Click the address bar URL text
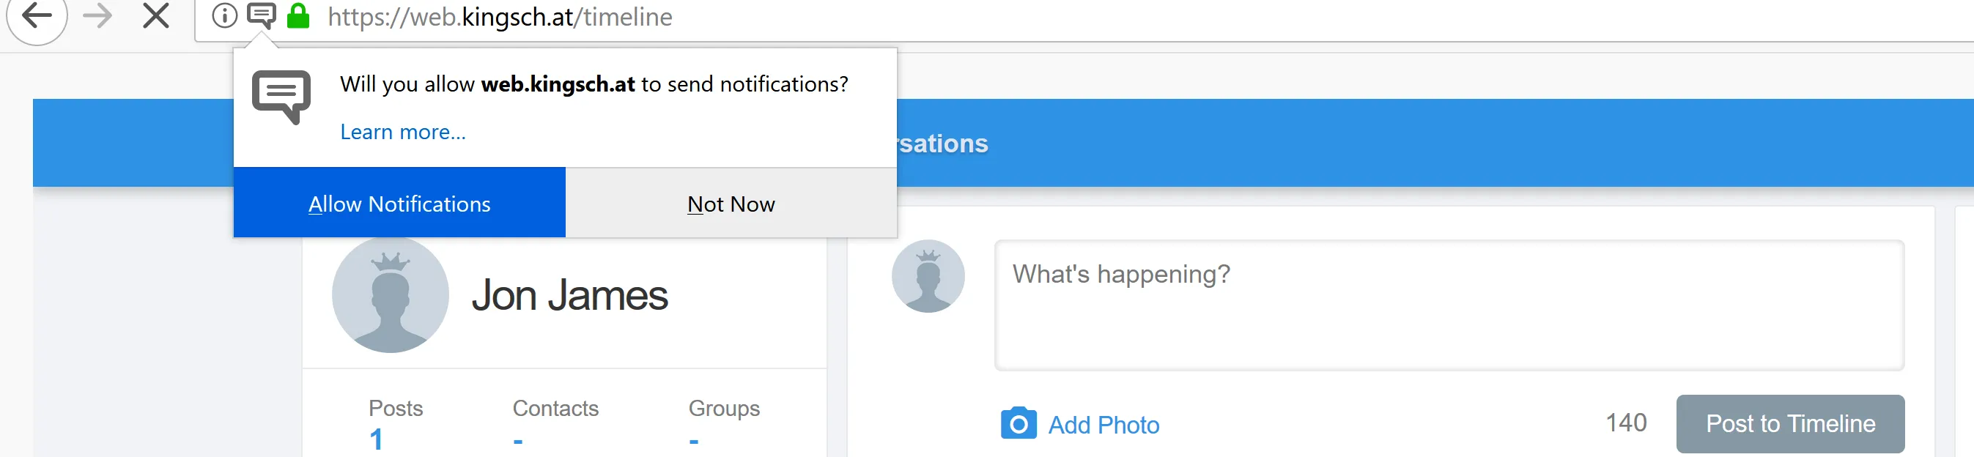 (x=500, y=17)
